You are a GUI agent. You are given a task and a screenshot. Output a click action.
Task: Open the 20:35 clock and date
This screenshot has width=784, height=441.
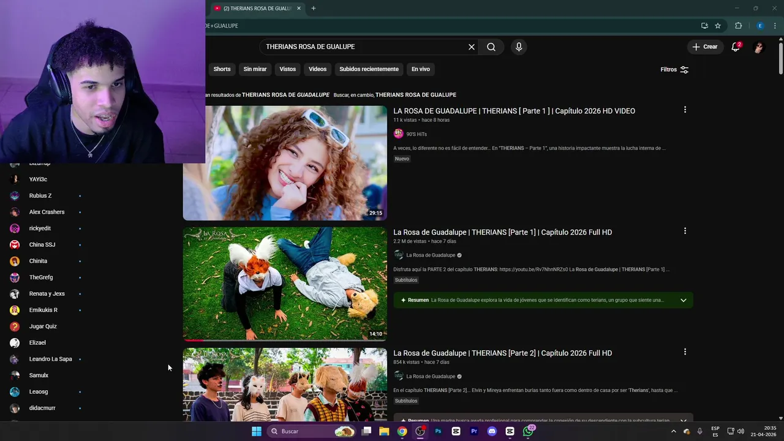764,431
